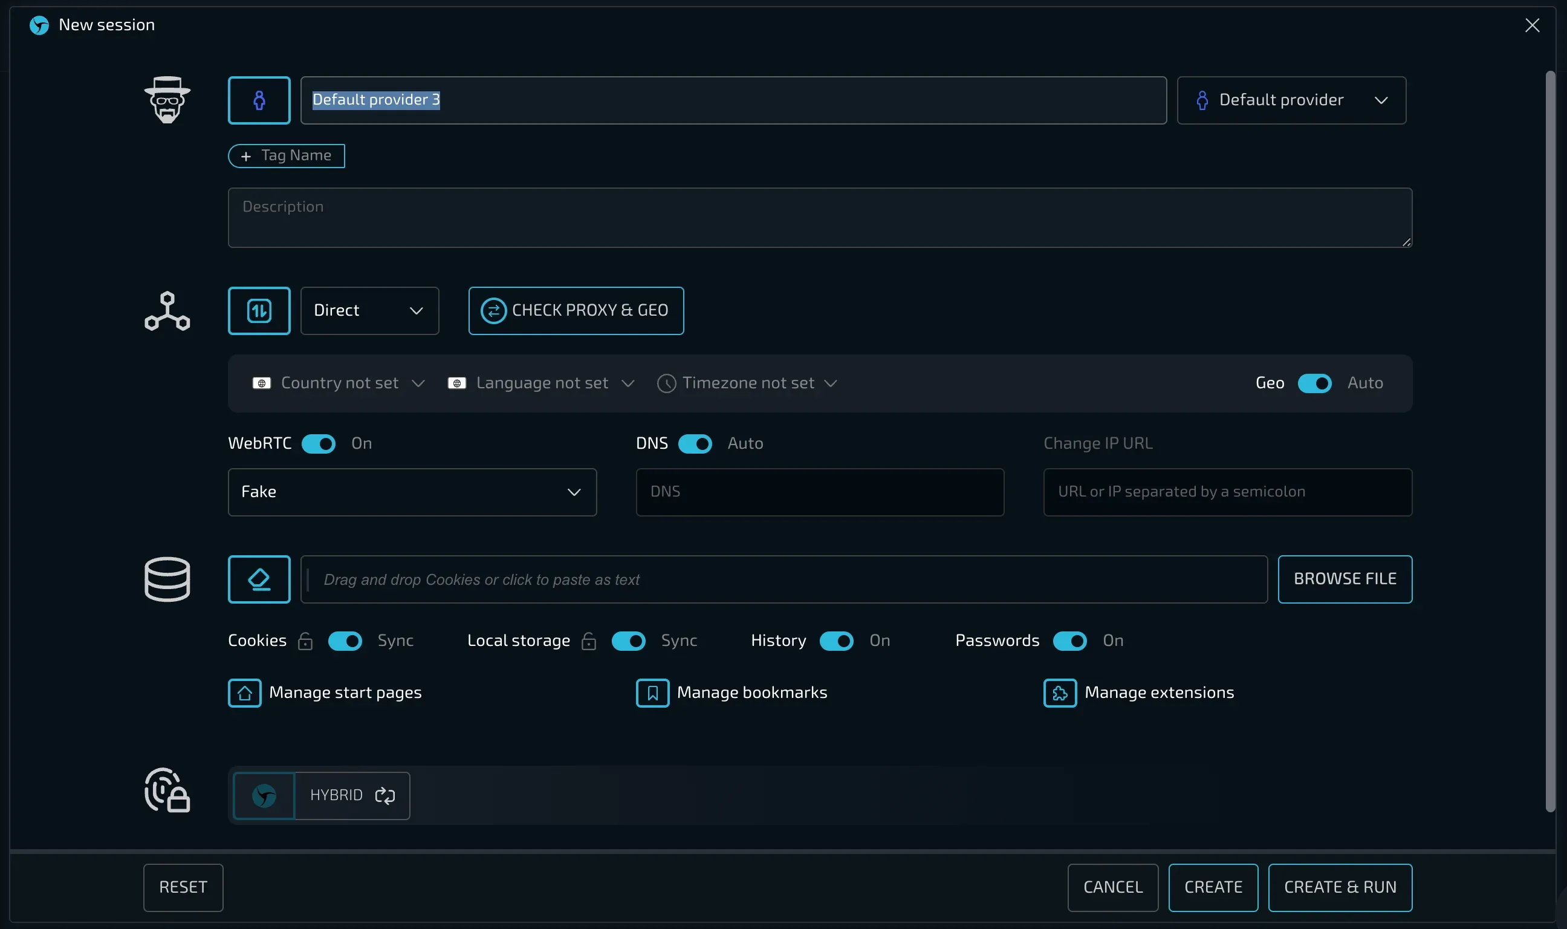Open Manage extensions puzzle icon
Image resolution: width=1567 pixels, height=929 pixels.
[1060, 693]
